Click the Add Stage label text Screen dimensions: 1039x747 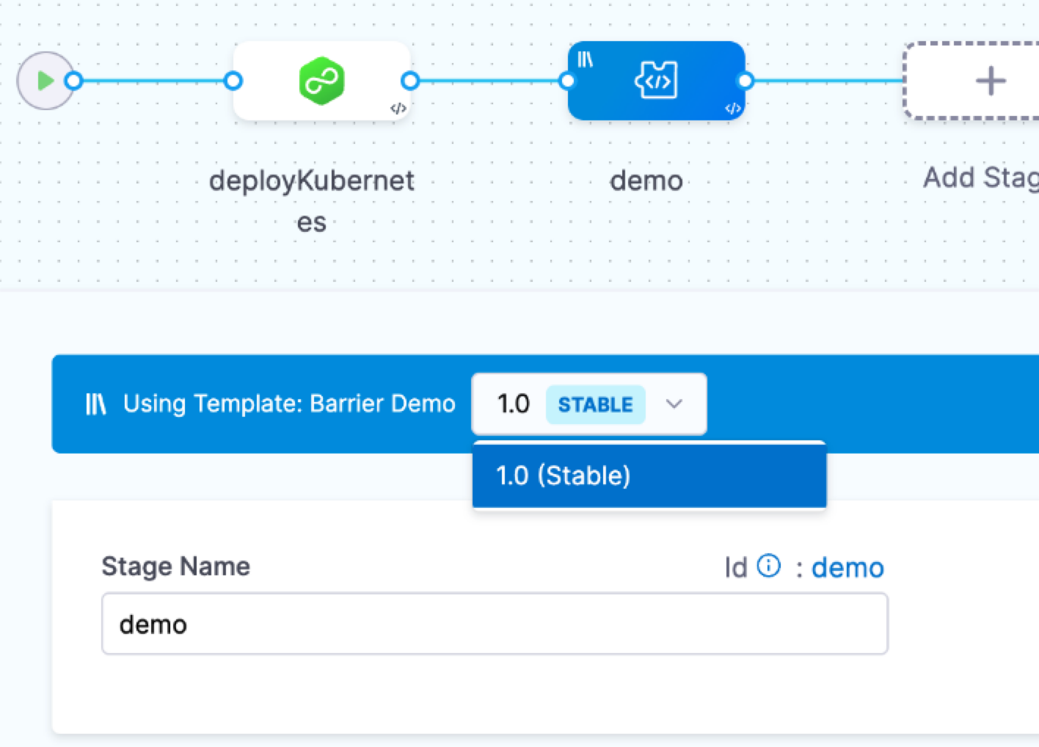(x=980, y=178)
